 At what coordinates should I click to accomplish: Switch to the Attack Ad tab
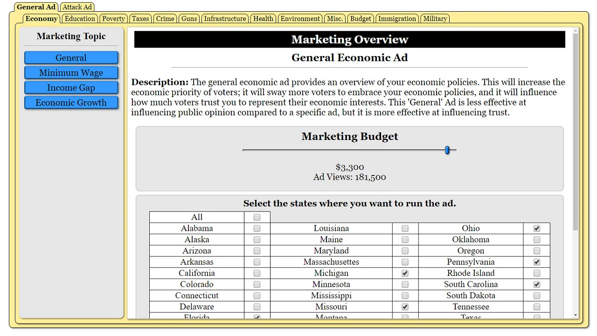coord(77,7)
